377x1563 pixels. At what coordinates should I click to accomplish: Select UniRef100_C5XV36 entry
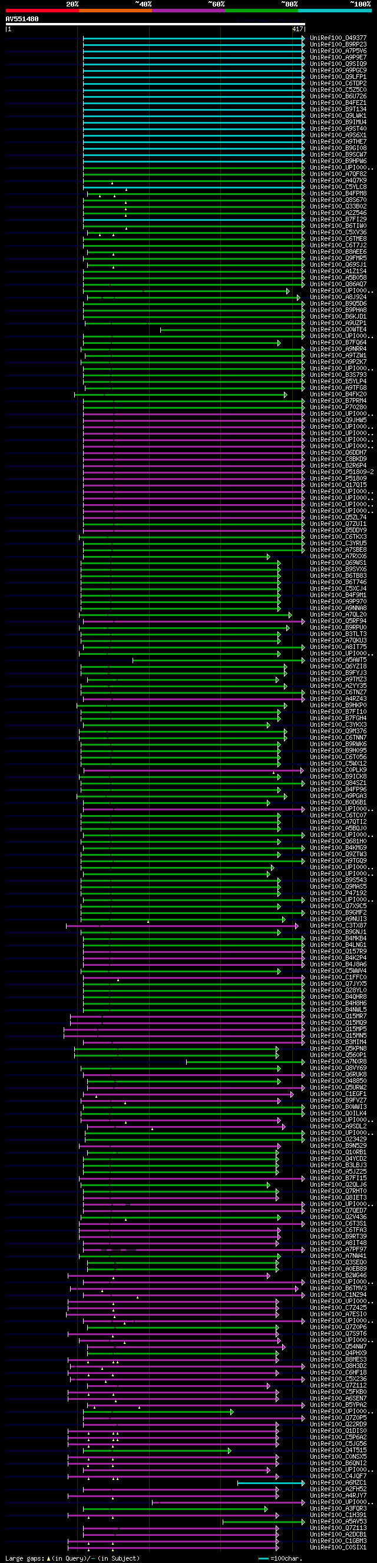pos(338,232)
